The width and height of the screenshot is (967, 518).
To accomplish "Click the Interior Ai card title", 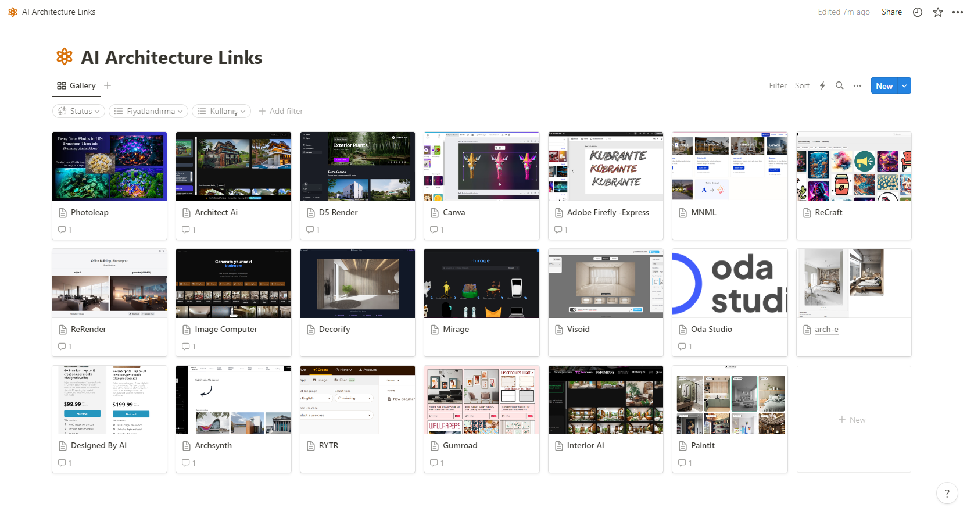I will 585,446.
